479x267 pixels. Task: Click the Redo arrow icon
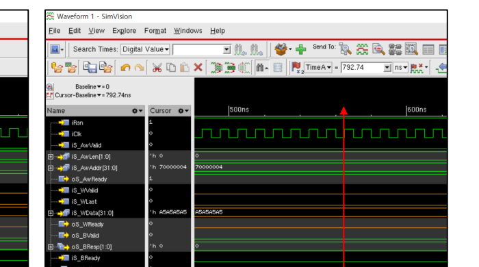tap(139, 68)
